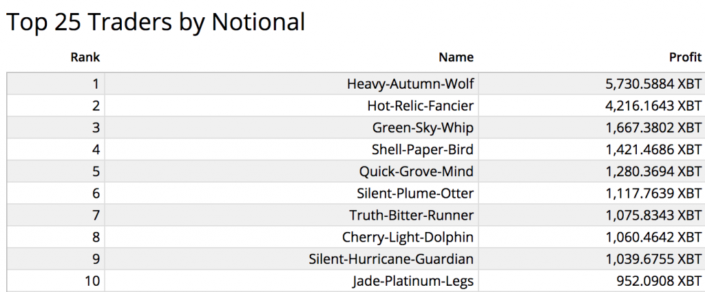
Task: Select the Silent-Plume-Otter trader name
Action: point(415,194)
